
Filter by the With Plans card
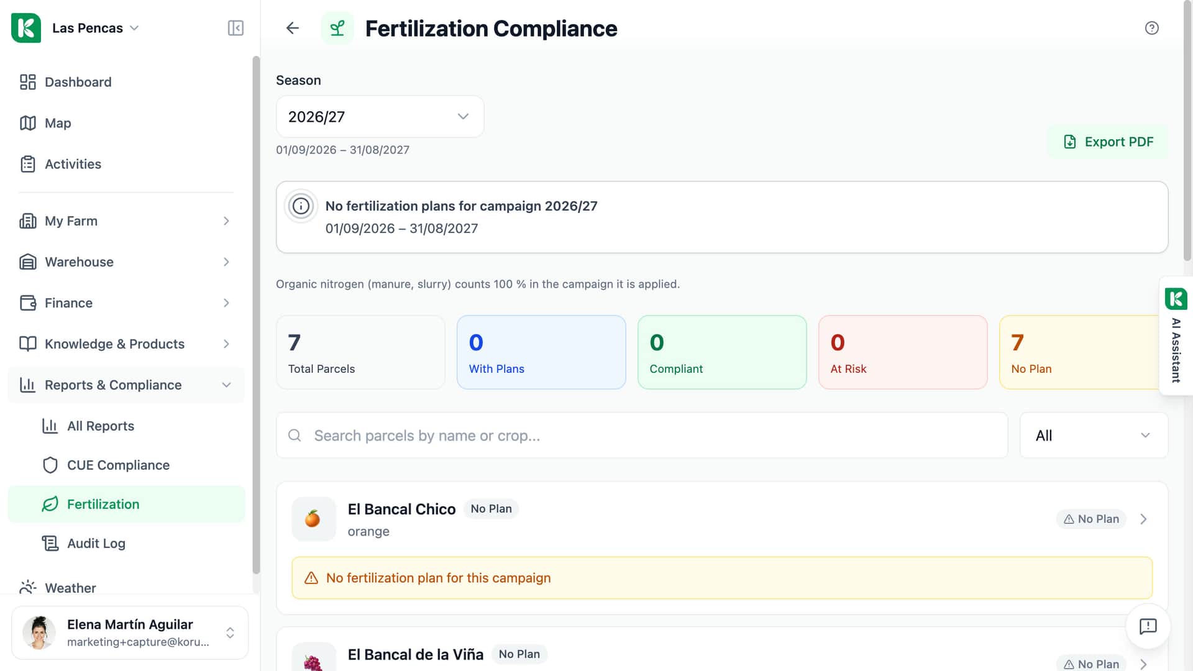[x=541, y=352]
